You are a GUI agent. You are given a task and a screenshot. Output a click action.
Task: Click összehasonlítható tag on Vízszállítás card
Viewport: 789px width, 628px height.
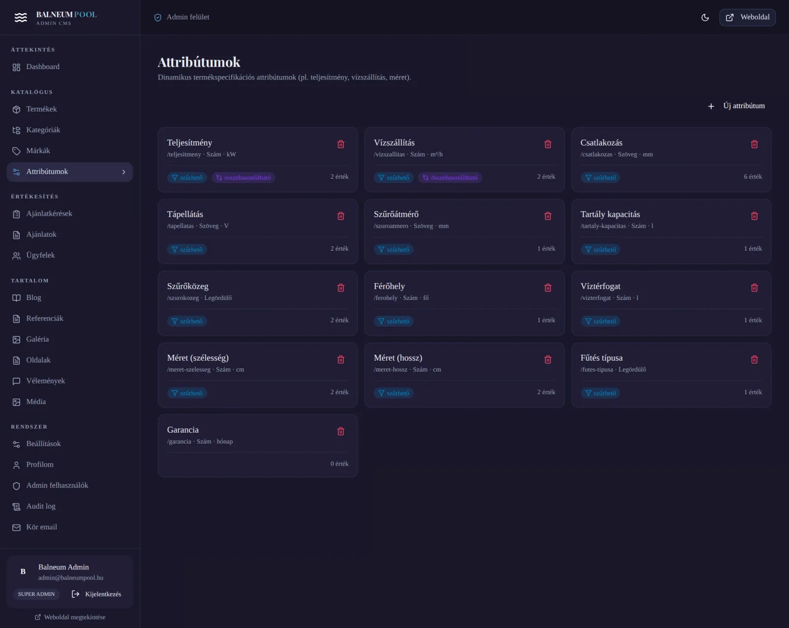pyautogui.click(x=450, y=178)
